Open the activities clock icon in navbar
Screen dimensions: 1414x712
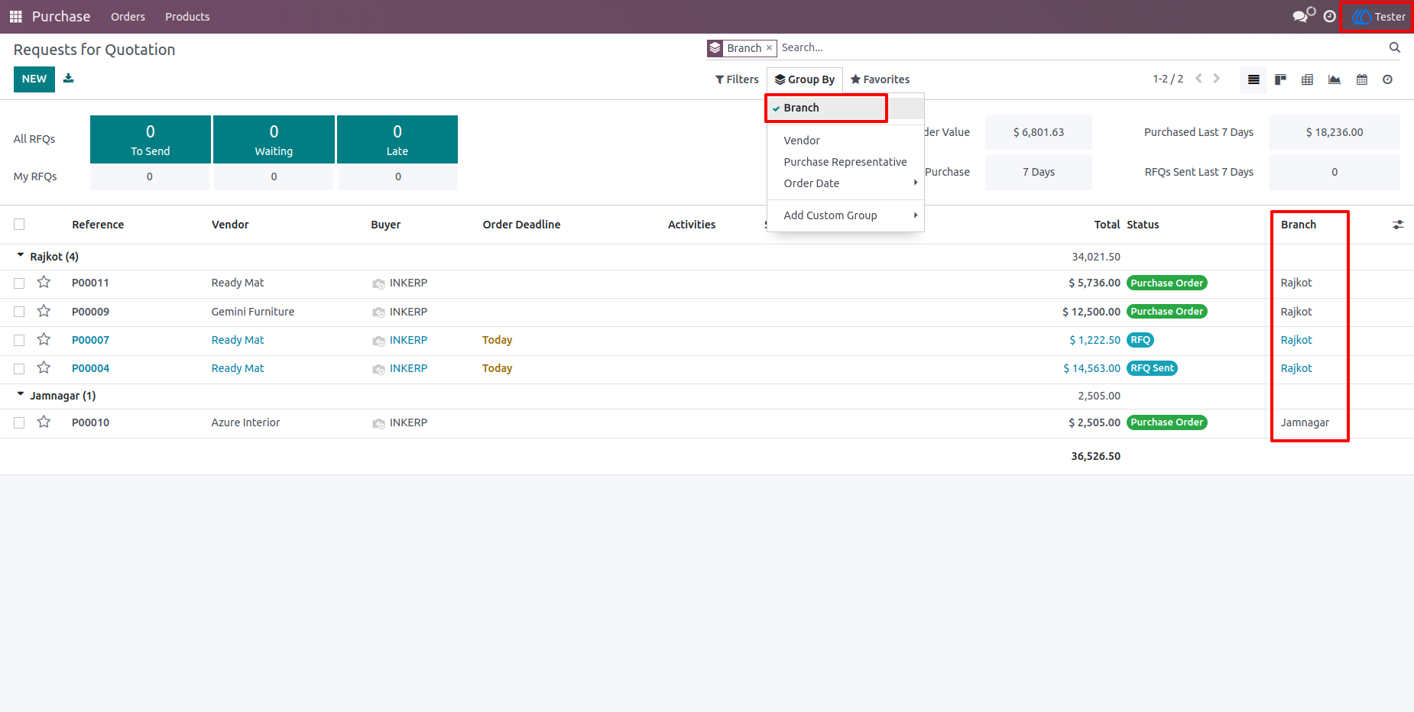pyautogui.click(x=1330, y=16)
